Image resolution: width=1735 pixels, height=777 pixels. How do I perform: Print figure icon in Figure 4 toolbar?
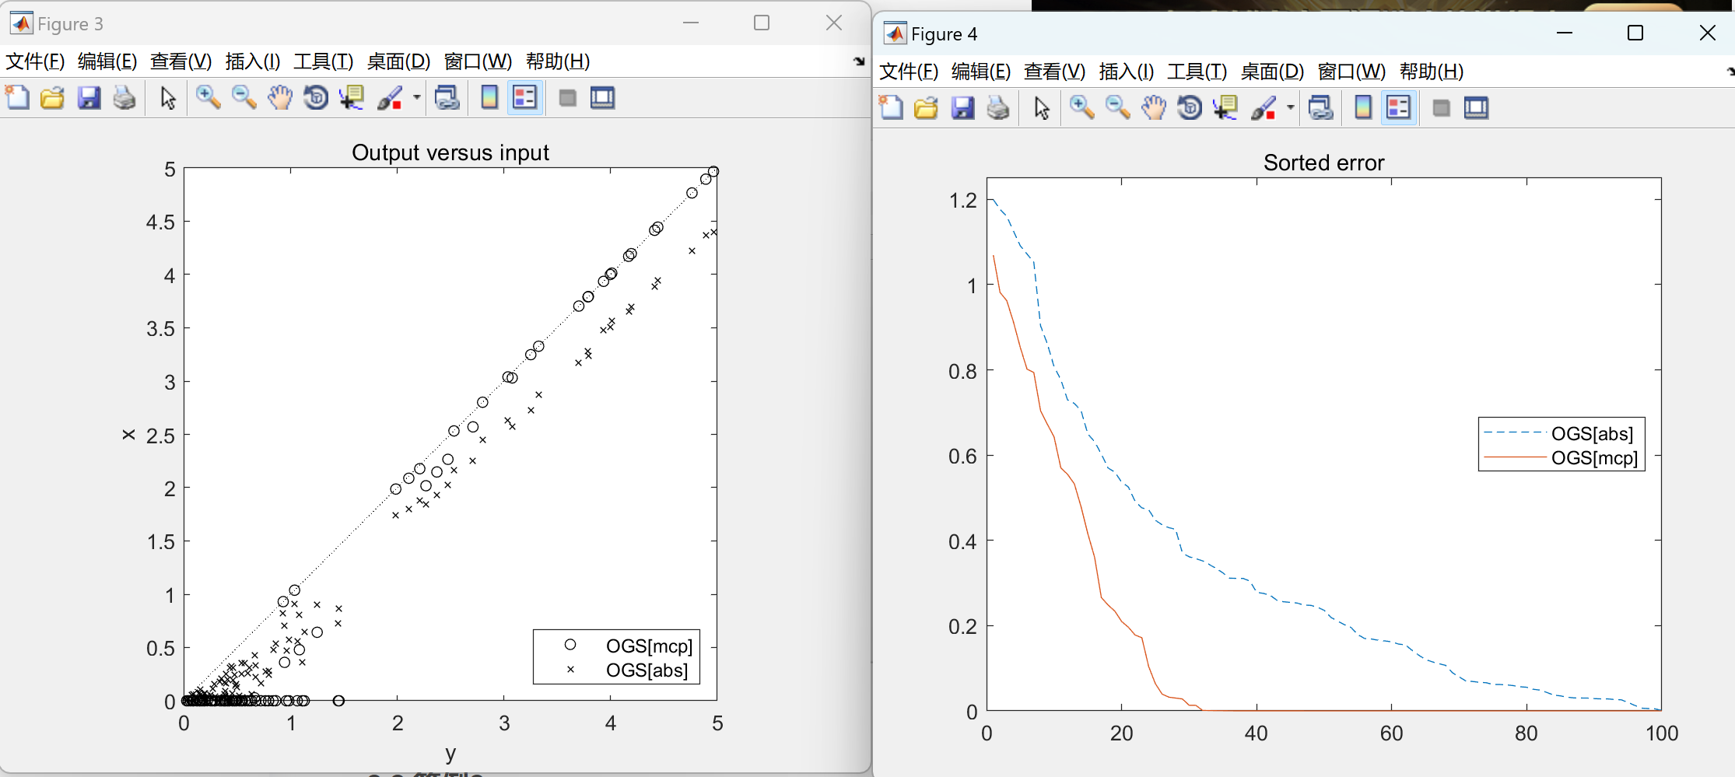[998, 108]
